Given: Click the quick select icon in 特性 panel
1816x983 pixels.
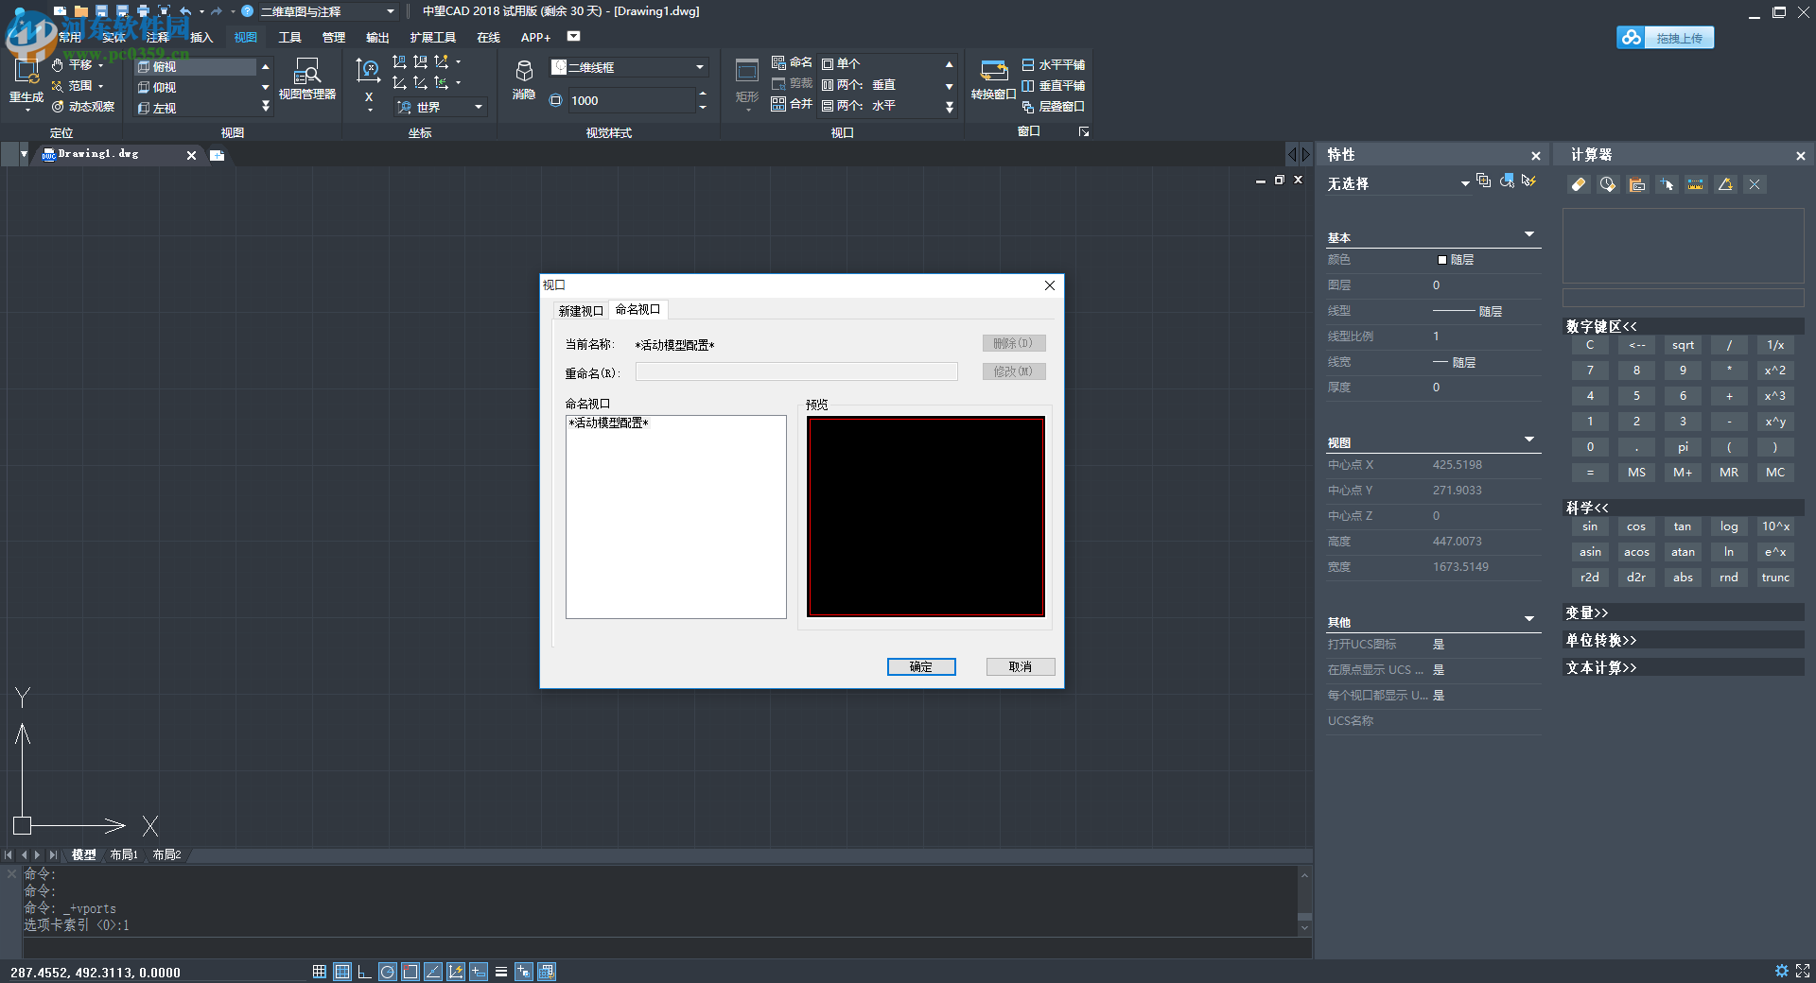Looking at the screenshot, I should point(1507,181).
